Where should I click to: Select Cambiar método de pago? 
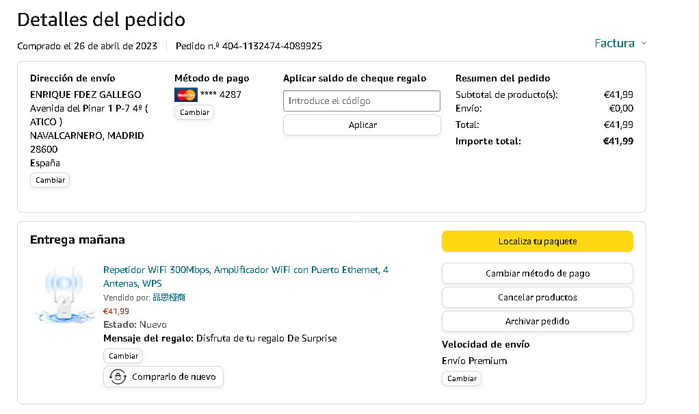537,274
